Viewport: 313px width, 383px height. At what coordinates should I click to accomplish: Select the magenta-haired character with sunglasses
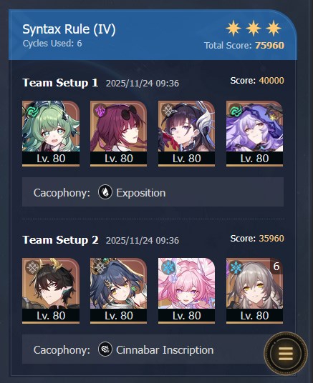[118, 134]
